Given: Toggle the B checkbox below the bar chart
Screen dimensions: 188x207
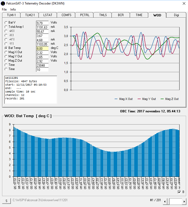Looking at the screenshot, I should [180, 192].
